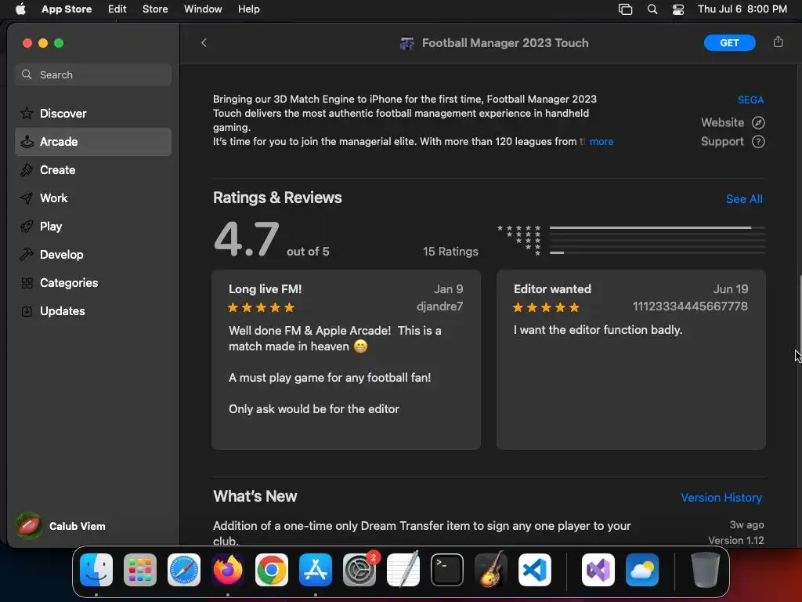Click the blue GET button
Screen dimensions: 802x602
pos(729,43)
